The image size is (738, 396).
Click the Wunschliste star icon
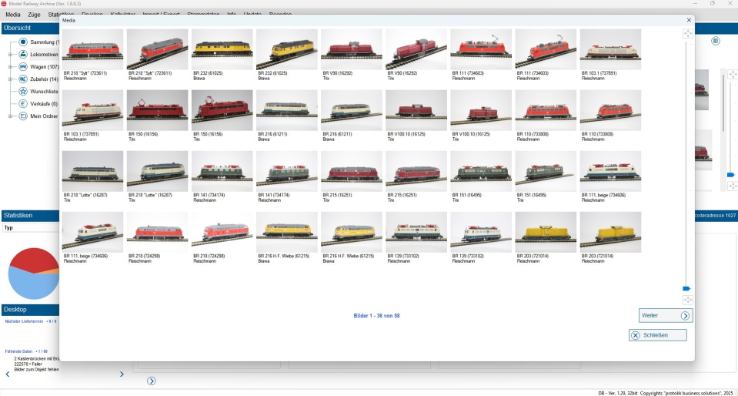point(23,92)
